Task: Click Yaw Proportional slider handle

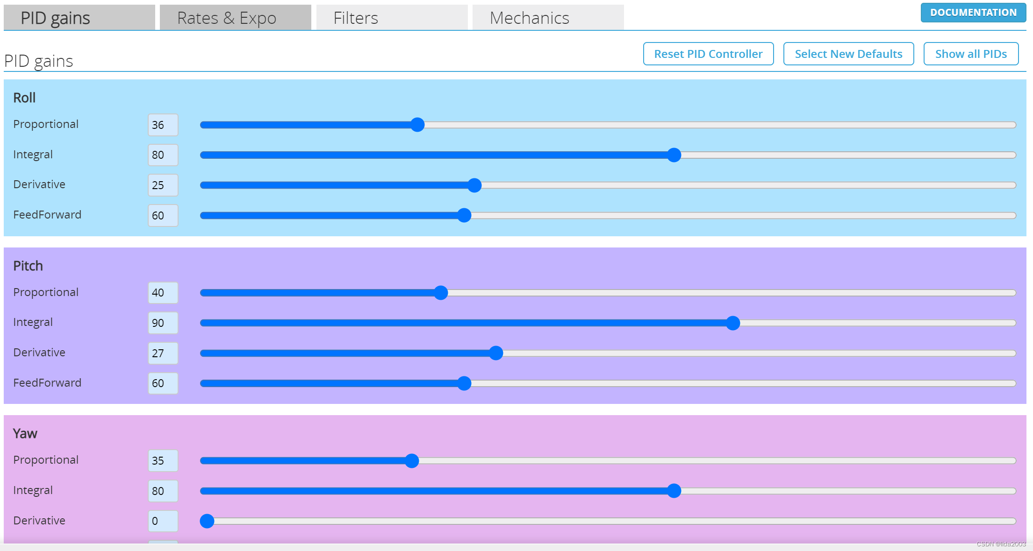Action: point(412,461)
